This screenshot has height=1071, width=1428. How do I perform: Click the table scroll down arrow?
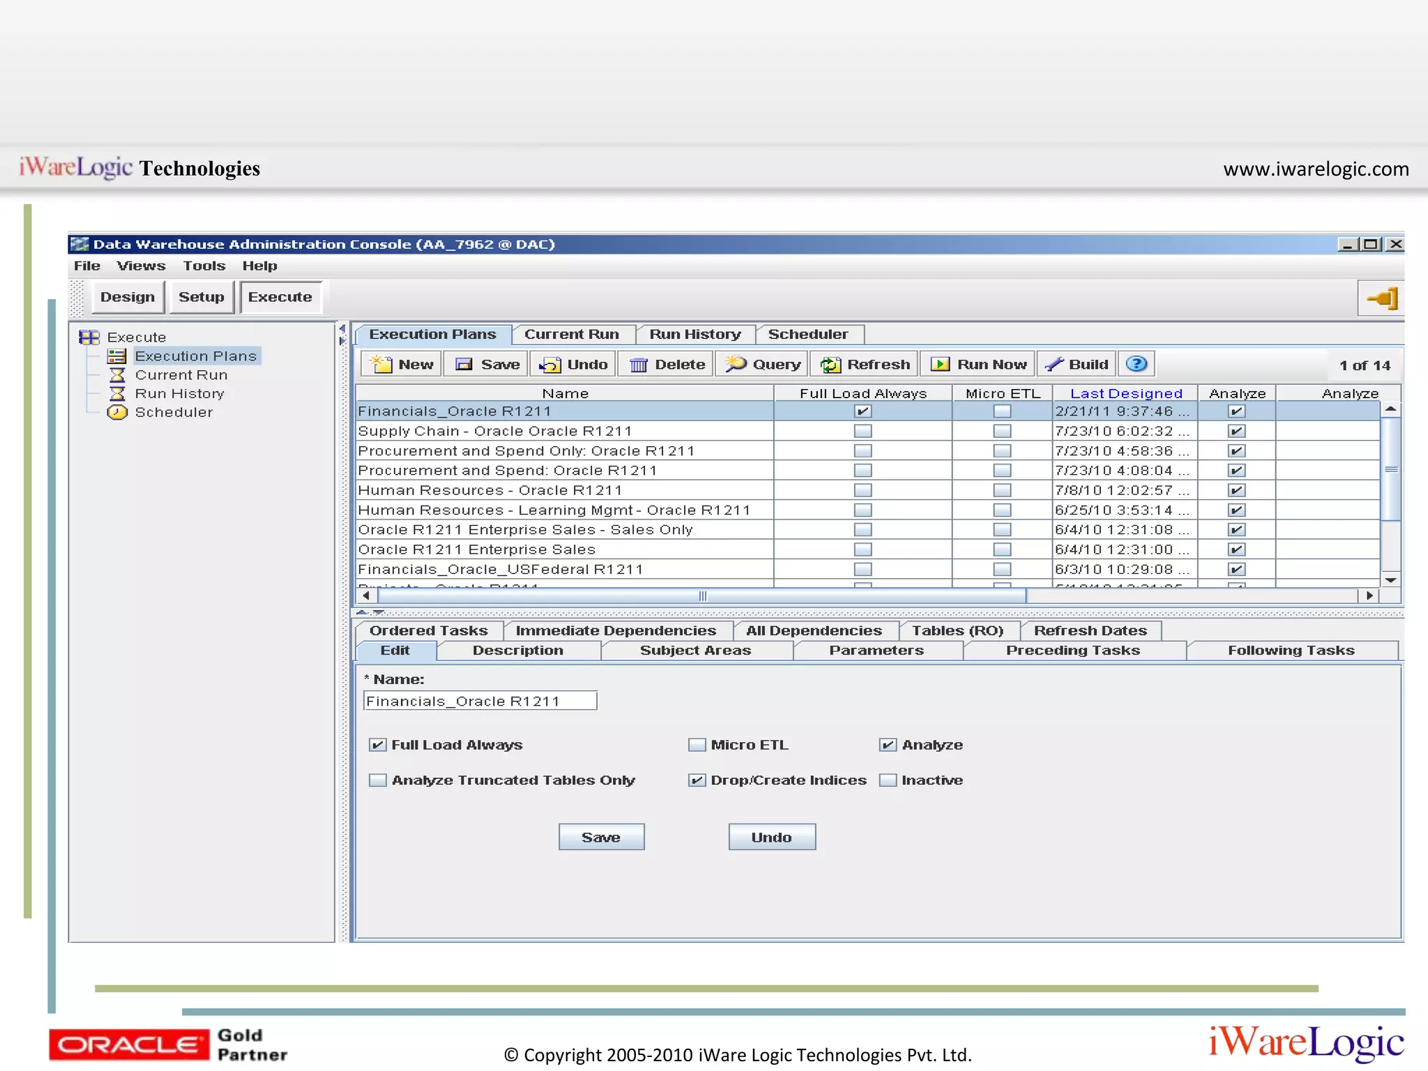coord(1390,580)
